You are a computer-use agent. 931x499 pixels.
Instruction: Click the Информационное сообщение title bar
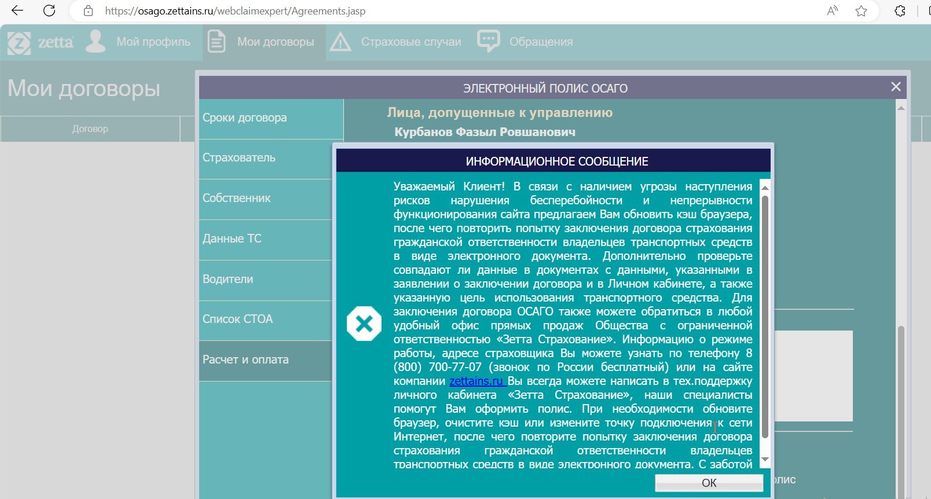(x=554, y=161)
